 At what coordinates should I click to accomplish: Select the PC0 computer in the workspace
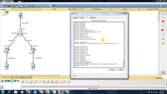[x=7, y=66]
